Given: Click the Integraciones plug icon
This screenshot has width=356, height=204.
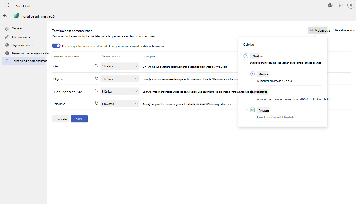Looking at the screenshot, I should [7, 37].
